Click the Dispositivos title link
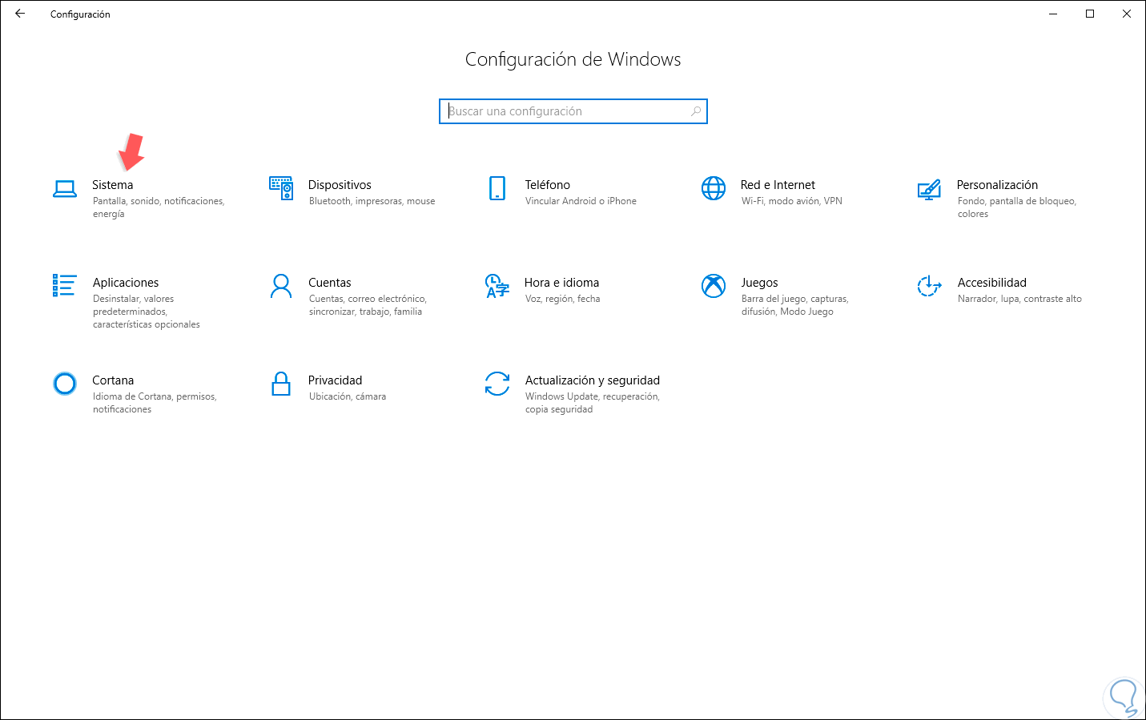The image size is (1146, 720). (x=340, y=185)
